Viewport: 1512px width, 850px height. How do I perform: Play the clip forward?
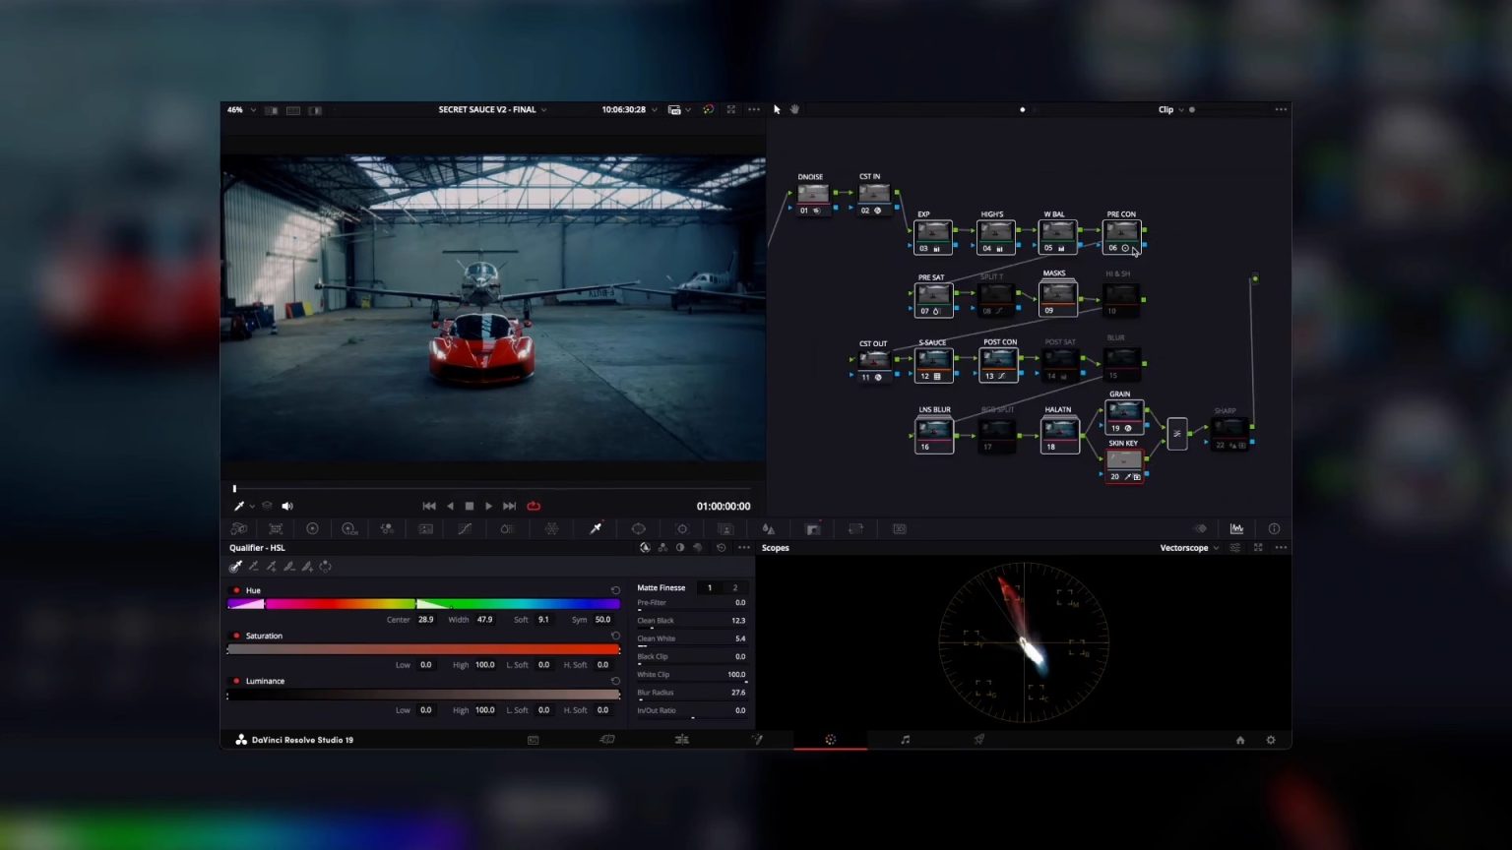tap(488, 506)
